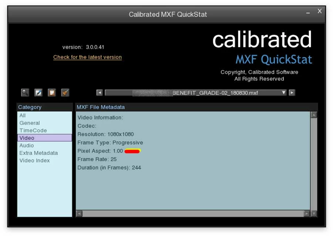The width and height of the screenshot is (333, 236).
Task: Click the broom clear icon
Action: tap(65, 93)
